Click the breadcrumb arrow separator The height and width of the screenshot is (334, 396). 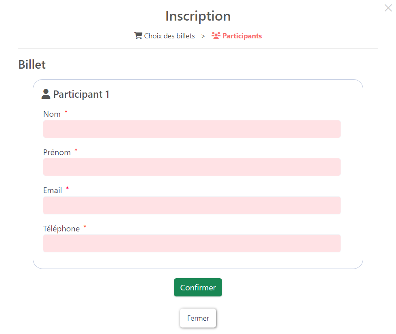(x=203, y=36)
